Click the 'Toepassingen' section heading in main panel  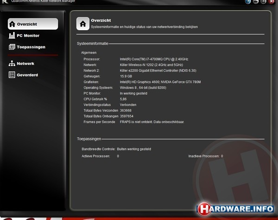[89, 139]
